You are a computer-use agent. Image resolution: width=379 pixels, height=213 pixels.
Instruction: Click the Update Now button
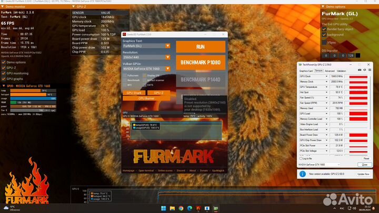(363, 174)
